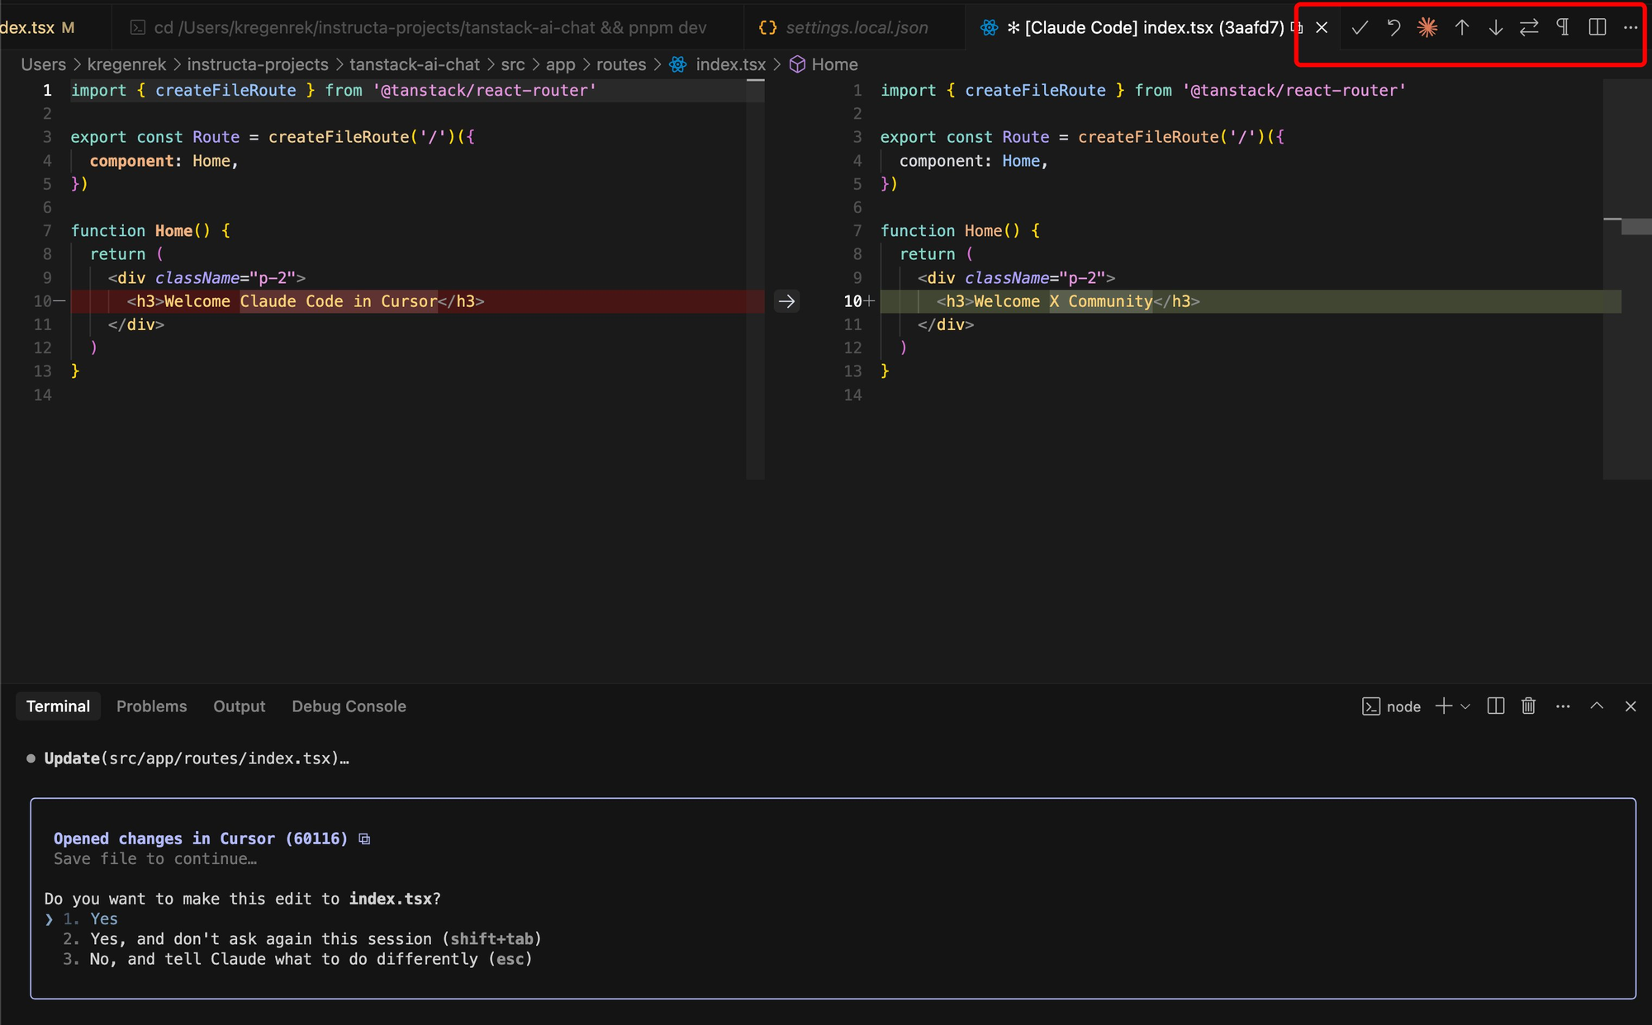Go to previous change arrow
Image resolution: width=1652 pixels, height=1025 pixels.
[1462, 27]
